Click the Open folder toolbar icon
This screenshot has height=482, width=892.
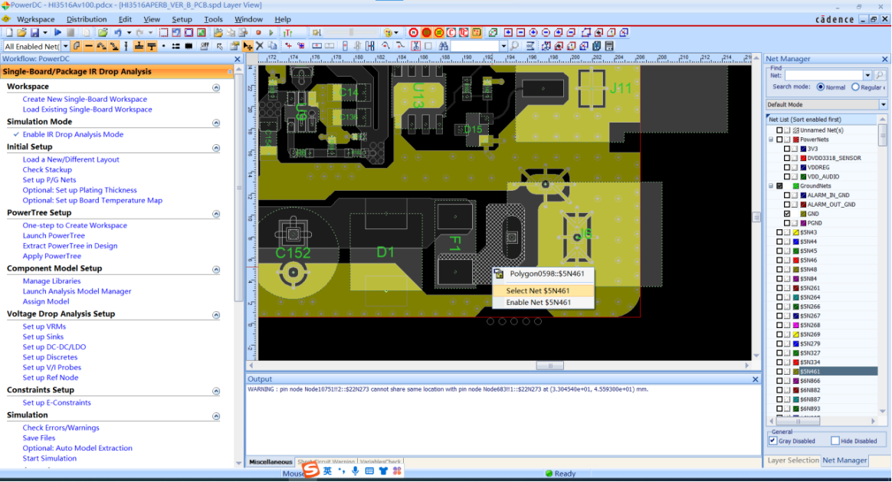[x=21, y=33]
